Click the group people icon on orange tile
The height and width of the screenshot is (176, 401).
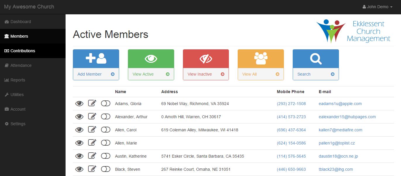[x=261, y=58]
